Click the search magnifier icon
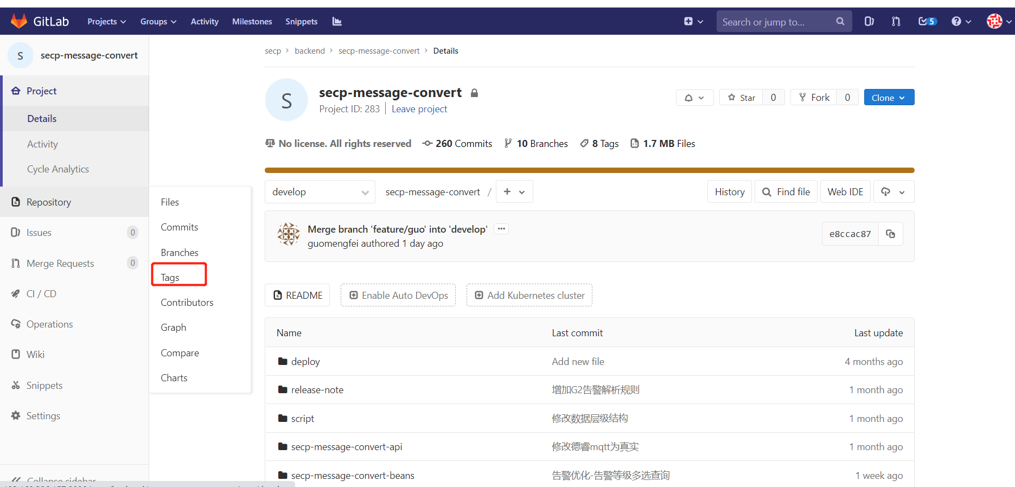1015x487 pixels. pyautogui.click(x=840, y=21)
